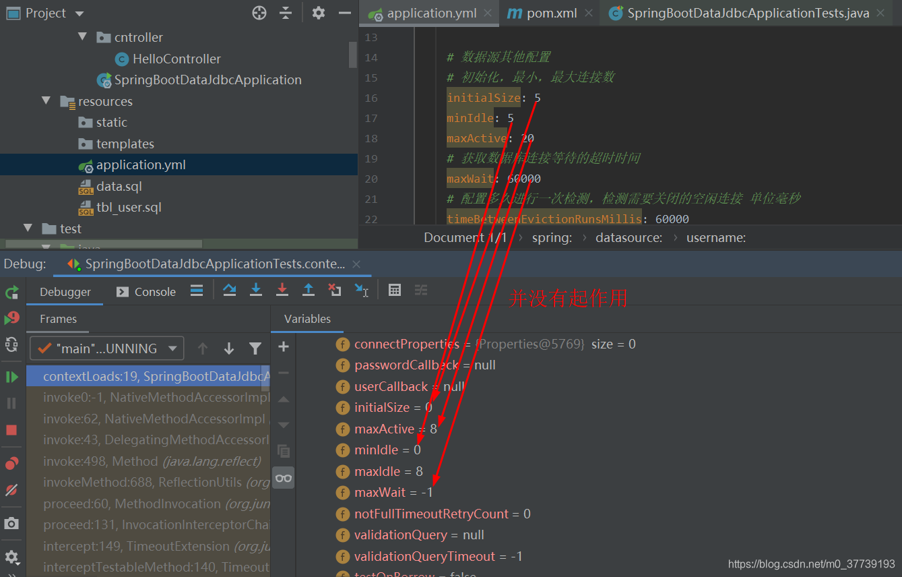Rerun the debug session
Image resolution: width=902 pixels, height=577 pixels.
pos(11,293)
